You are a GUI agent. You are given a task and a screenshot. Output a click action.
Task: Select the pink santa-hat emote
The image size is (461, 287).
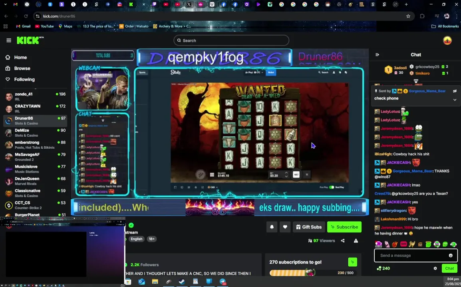coord(378,244)
